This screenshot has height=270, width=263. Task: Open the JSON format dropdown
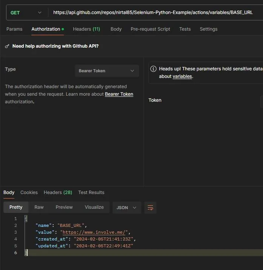[x=127, y=208]
